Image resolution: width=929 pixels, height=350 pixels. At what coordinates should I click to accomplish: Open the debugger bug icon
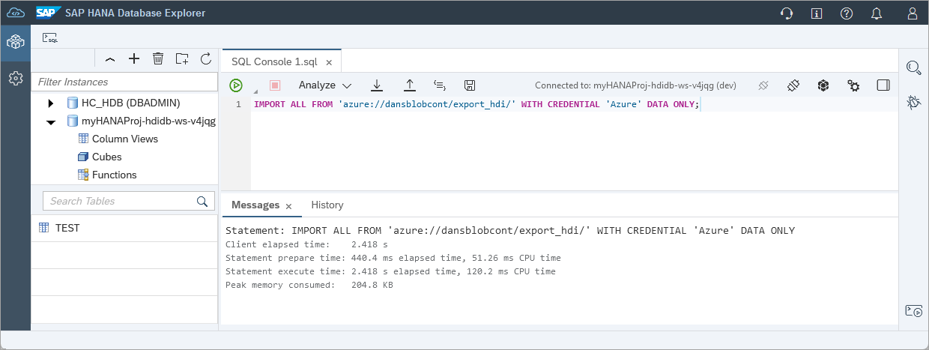tap(913, 102)
